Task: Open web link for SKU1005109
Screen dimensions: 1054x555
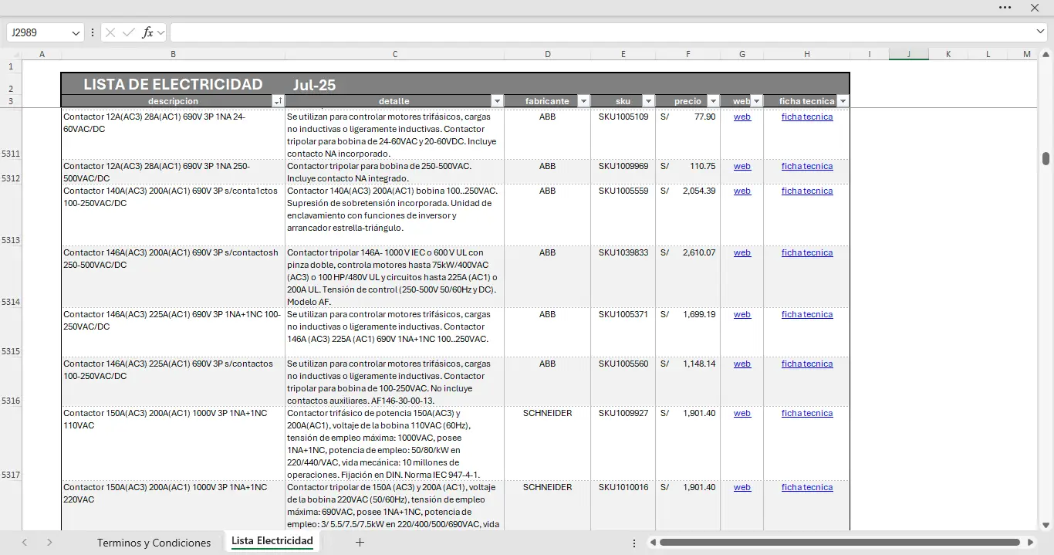Action: [742, 117]
